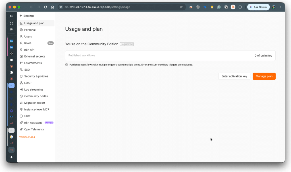Click the '0 of unlimited' value
The image size is (291, 172).
point(263,56)
